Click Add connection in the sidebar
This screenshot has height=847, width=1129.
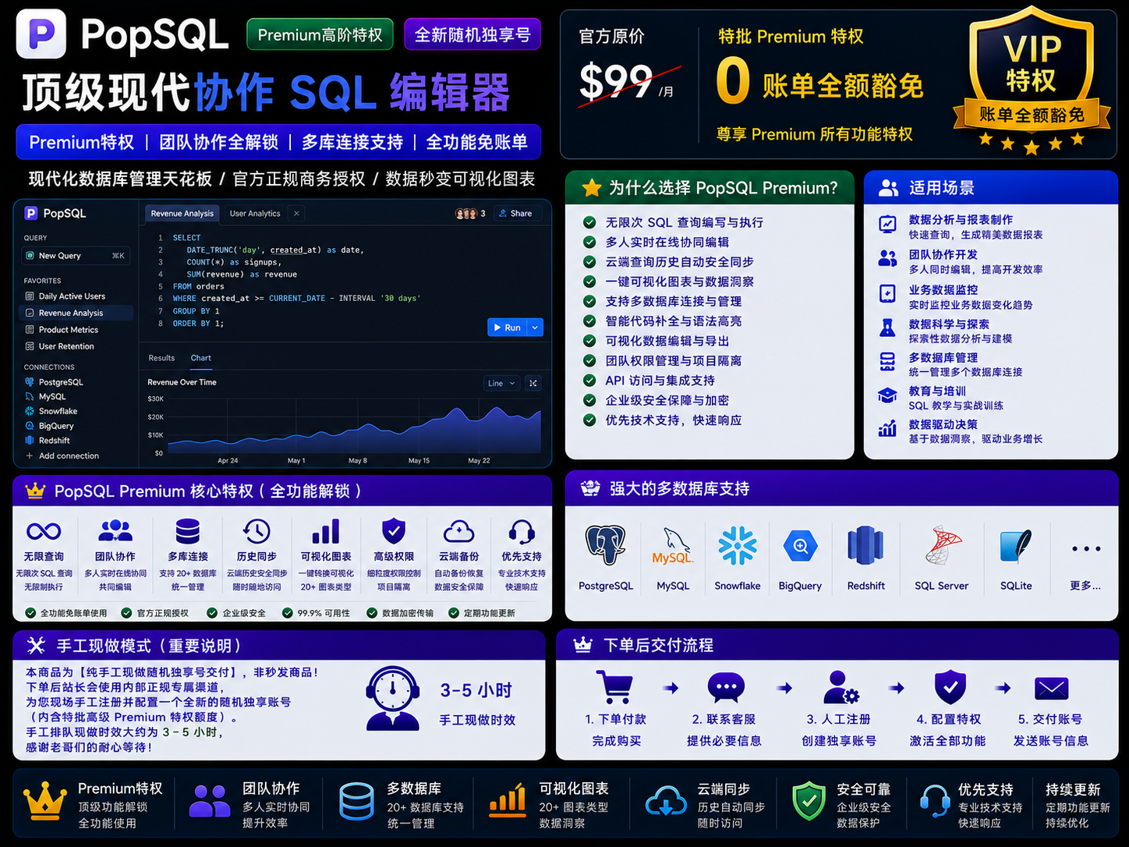click(62, 455)
